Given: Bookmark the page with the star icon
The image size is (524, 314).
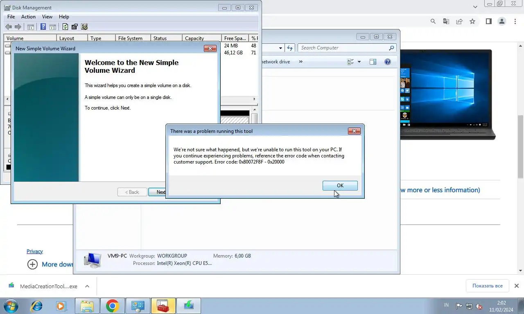Looking at the screenshot, I should click(472, 21).
